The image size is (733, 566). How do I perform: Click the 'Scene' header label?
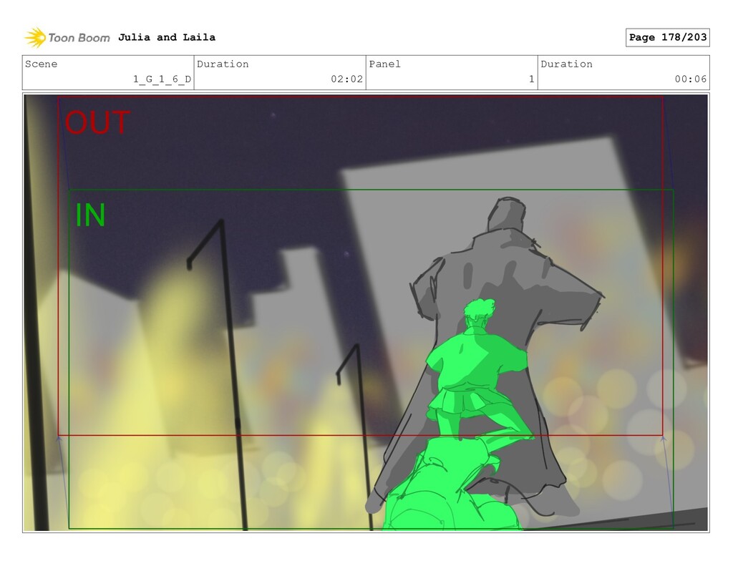tap(41, 64)
